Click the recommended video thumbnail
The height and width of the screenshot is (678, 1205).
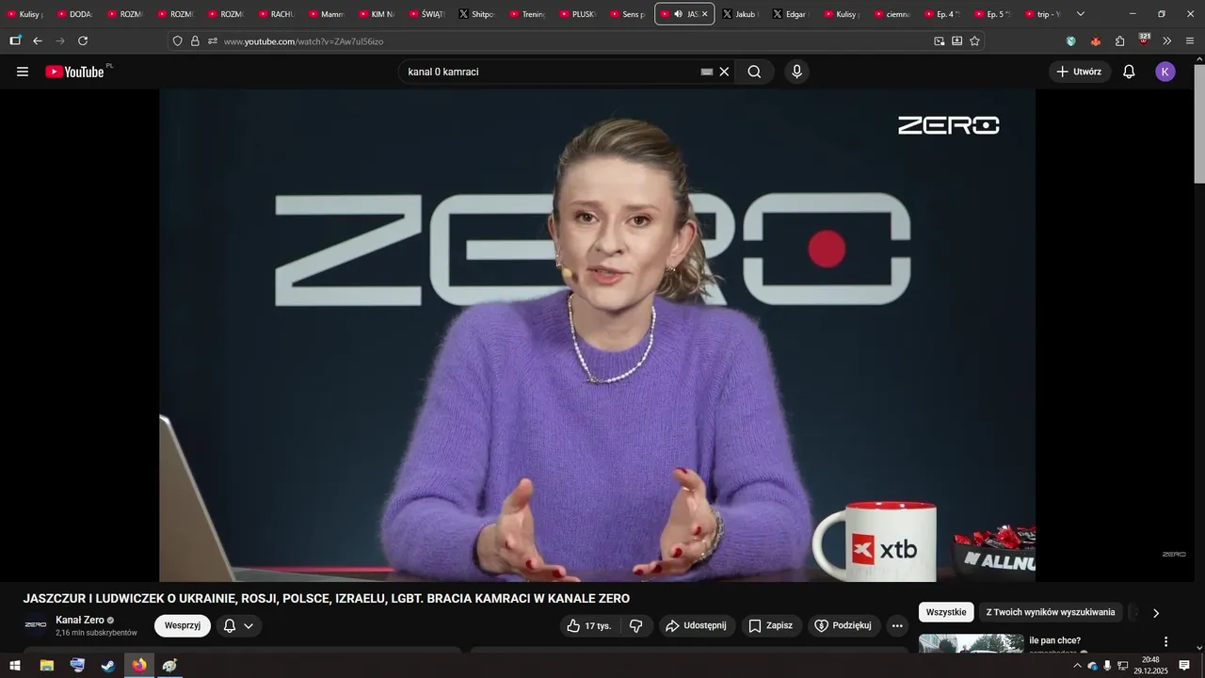click(971, 643)
